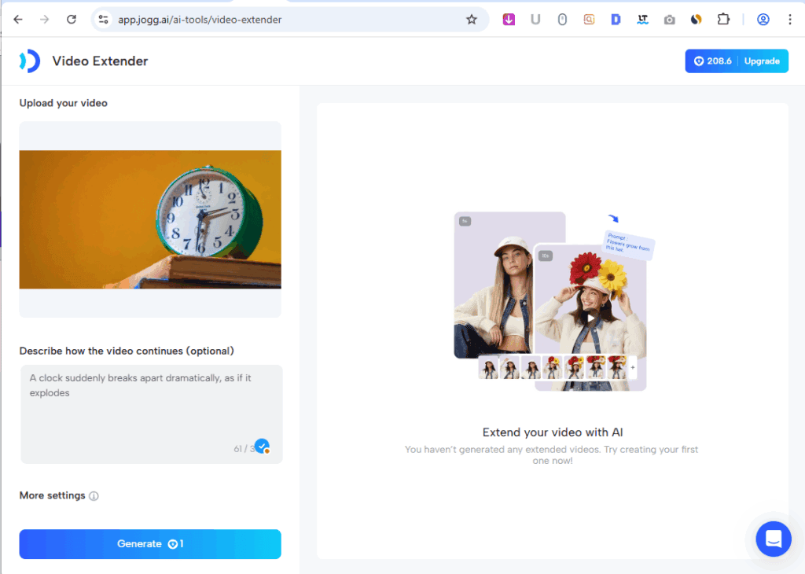Click the More settings info icon

(x=94, y=496)
